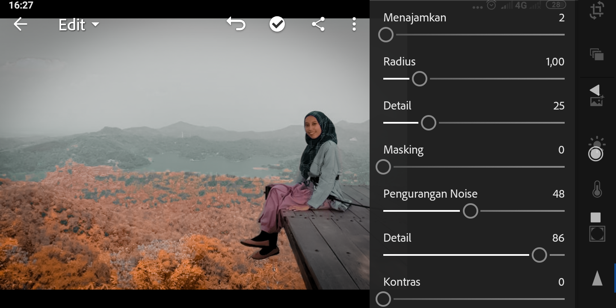Image resolution: width=616 pixels, height=308 pixels.
Task: Click the Pengurangan Noise slider handle
Action: (x=471, y=211)
